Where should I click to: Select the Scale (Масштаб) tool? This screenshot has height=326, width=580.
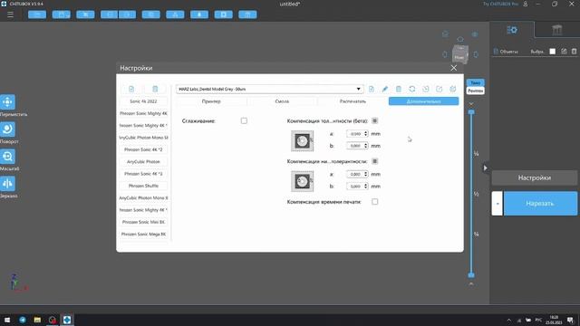[8, 157]
